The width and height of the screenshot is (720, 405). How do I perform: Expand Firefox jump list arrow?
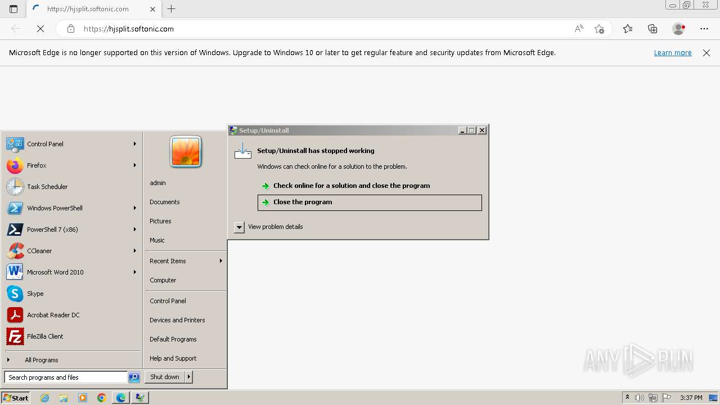click(x=135, y=165)
